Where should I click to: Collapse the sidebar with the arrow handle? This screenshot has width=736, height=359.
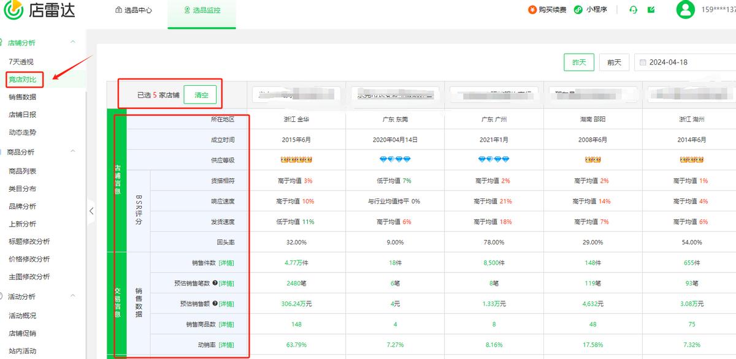click(91, 211)
